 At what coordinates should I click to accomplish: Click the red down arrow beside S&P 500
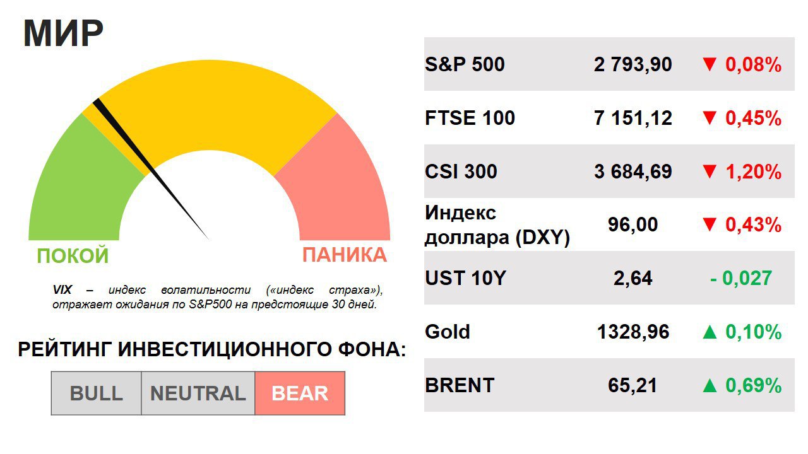(710, 64)
